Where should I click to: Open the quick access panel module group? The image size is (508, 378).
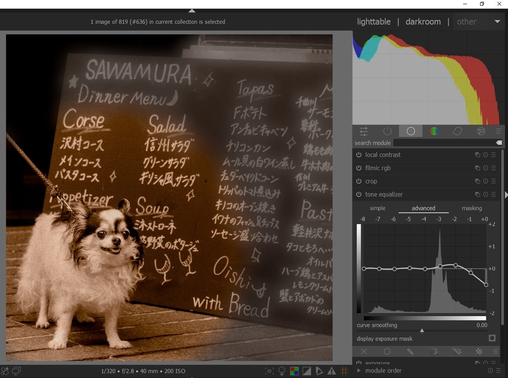(364, 131)
